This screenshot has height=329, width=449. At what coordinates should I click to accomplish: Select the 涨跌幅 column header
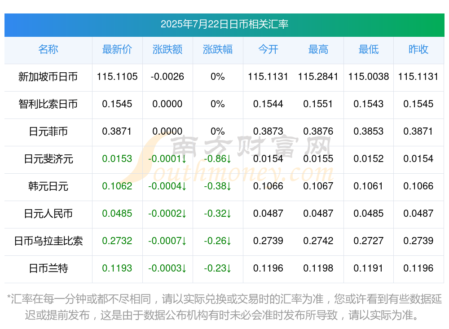[x=218, y=49]
